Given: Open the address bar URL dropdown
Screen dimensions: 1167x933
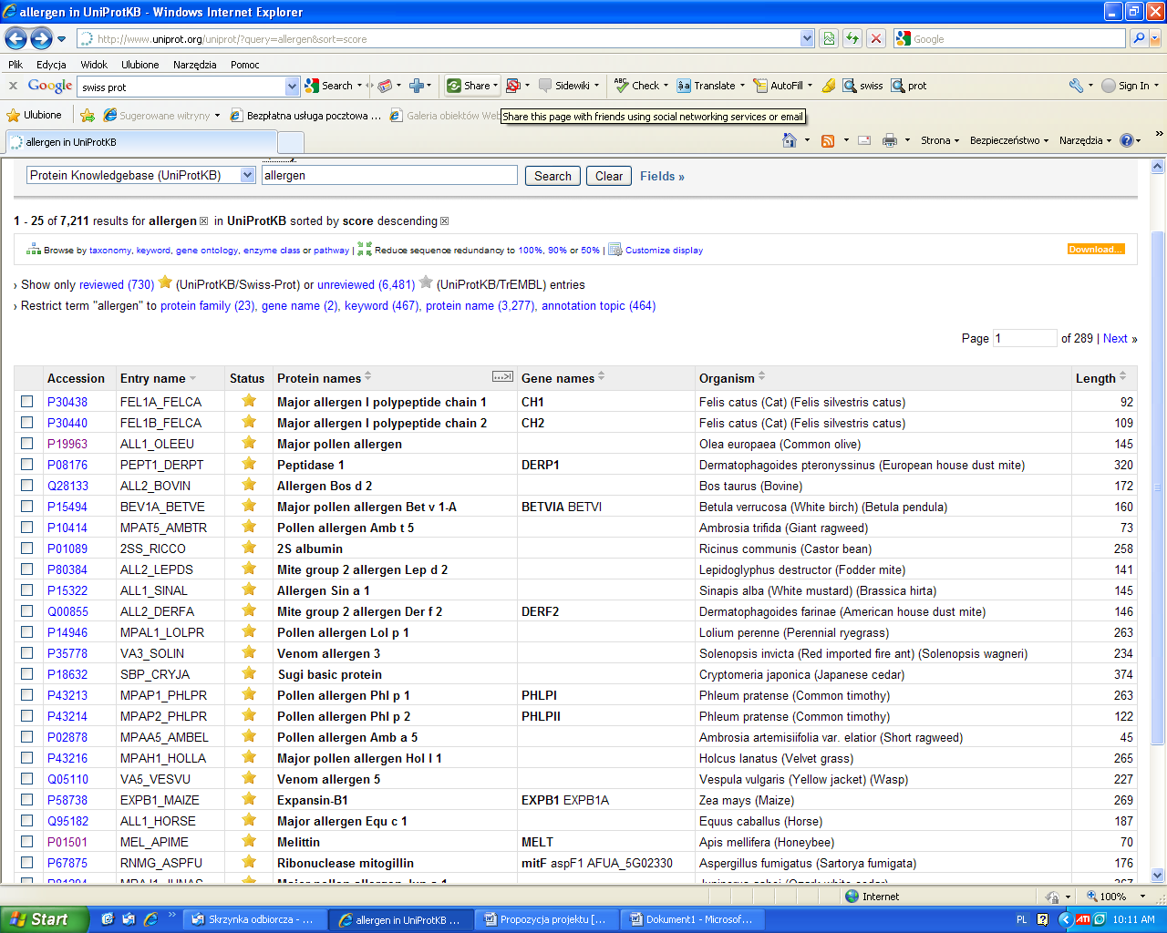Looking at the screenshot, I should [x=807, y=38].
